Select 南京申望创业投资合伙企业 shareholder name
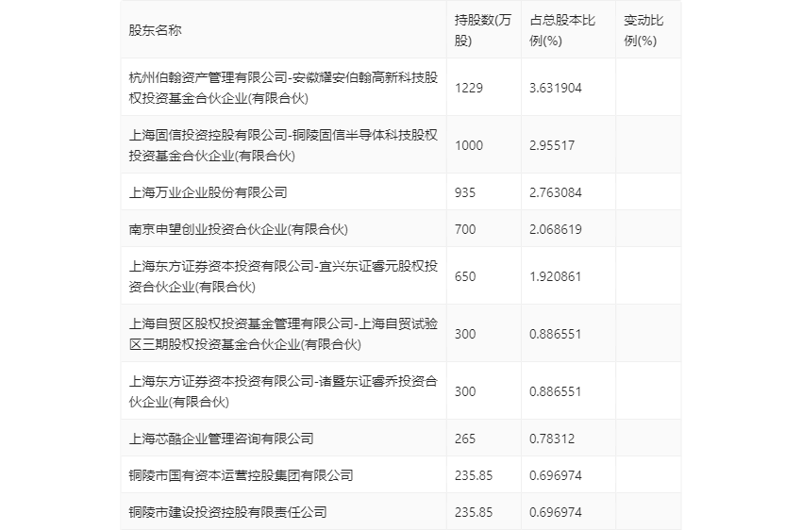This screenshot has height=530, width=802. tap(238, 229)
